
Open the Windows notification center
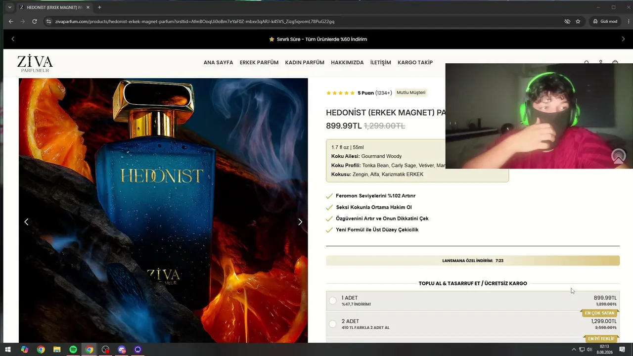[x=623, y=350]
